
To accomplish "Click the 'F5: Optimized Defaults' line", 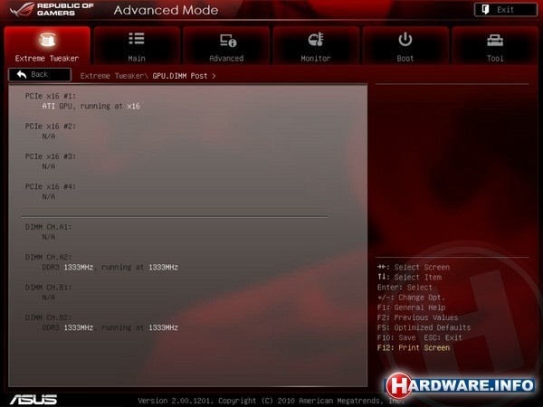I will (x=424, y=327).
